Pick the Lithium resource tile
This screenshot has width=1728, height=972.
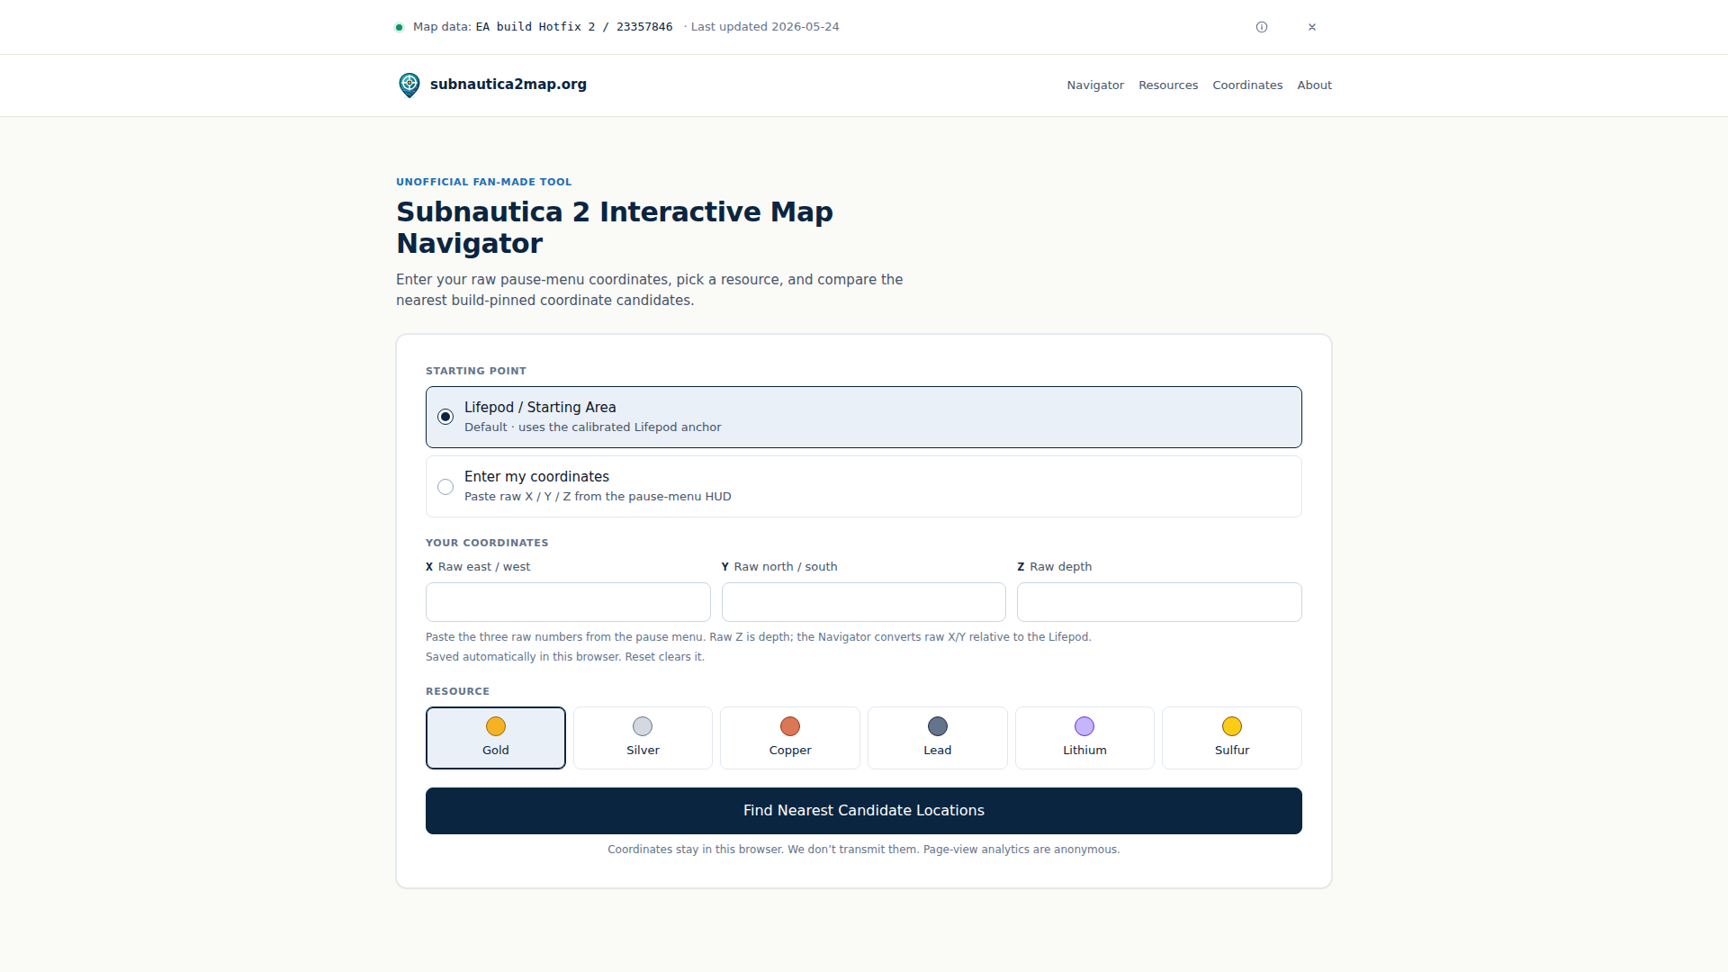point(1084,738)
